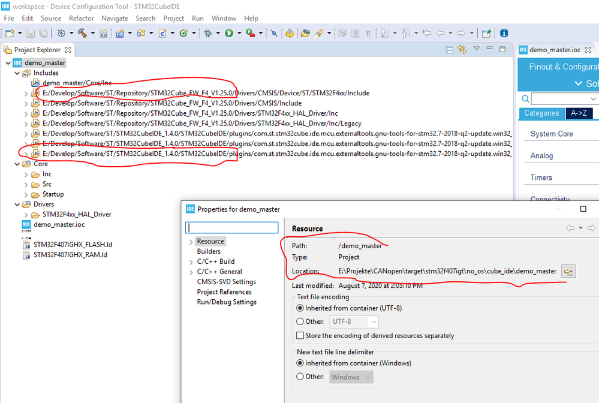The image size is (599, 403).
Task: Click the Save toolbar icon
Action: pos(31,33)
